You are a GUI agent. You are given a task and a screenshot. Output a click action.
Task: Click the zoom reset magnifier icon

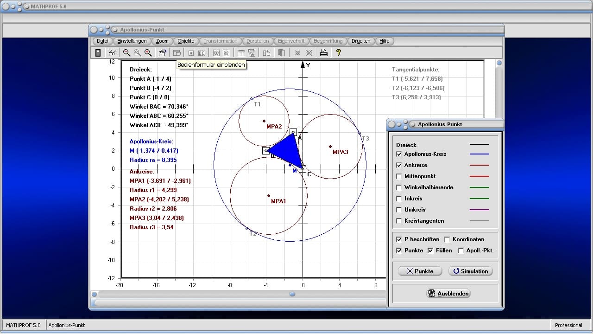tap(137, 53)
